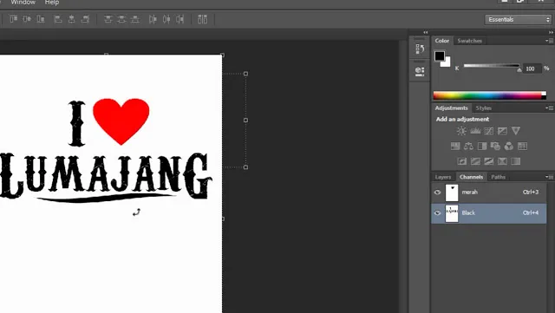The width and height of the screenshot is (555, 313).
Task: Add a Hue/Saturation adjustment
Action: pos(455,146)
